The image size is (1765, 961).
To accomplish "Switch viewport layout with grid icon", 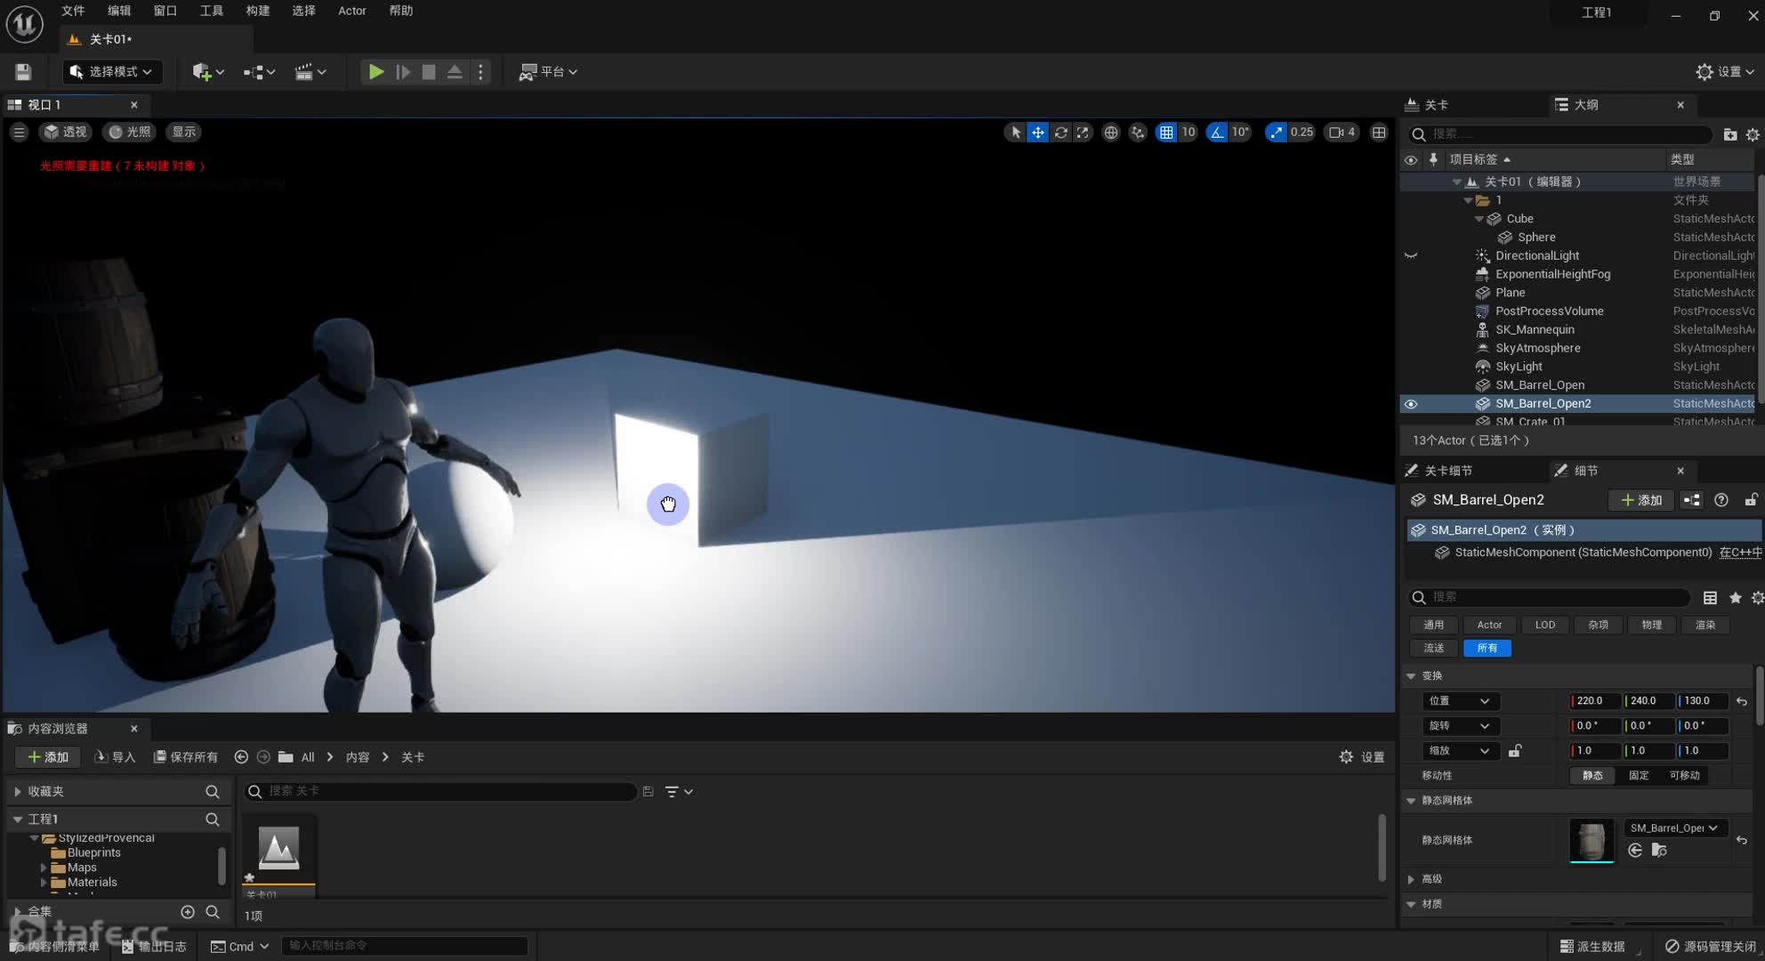I will tap(1379, 133).
